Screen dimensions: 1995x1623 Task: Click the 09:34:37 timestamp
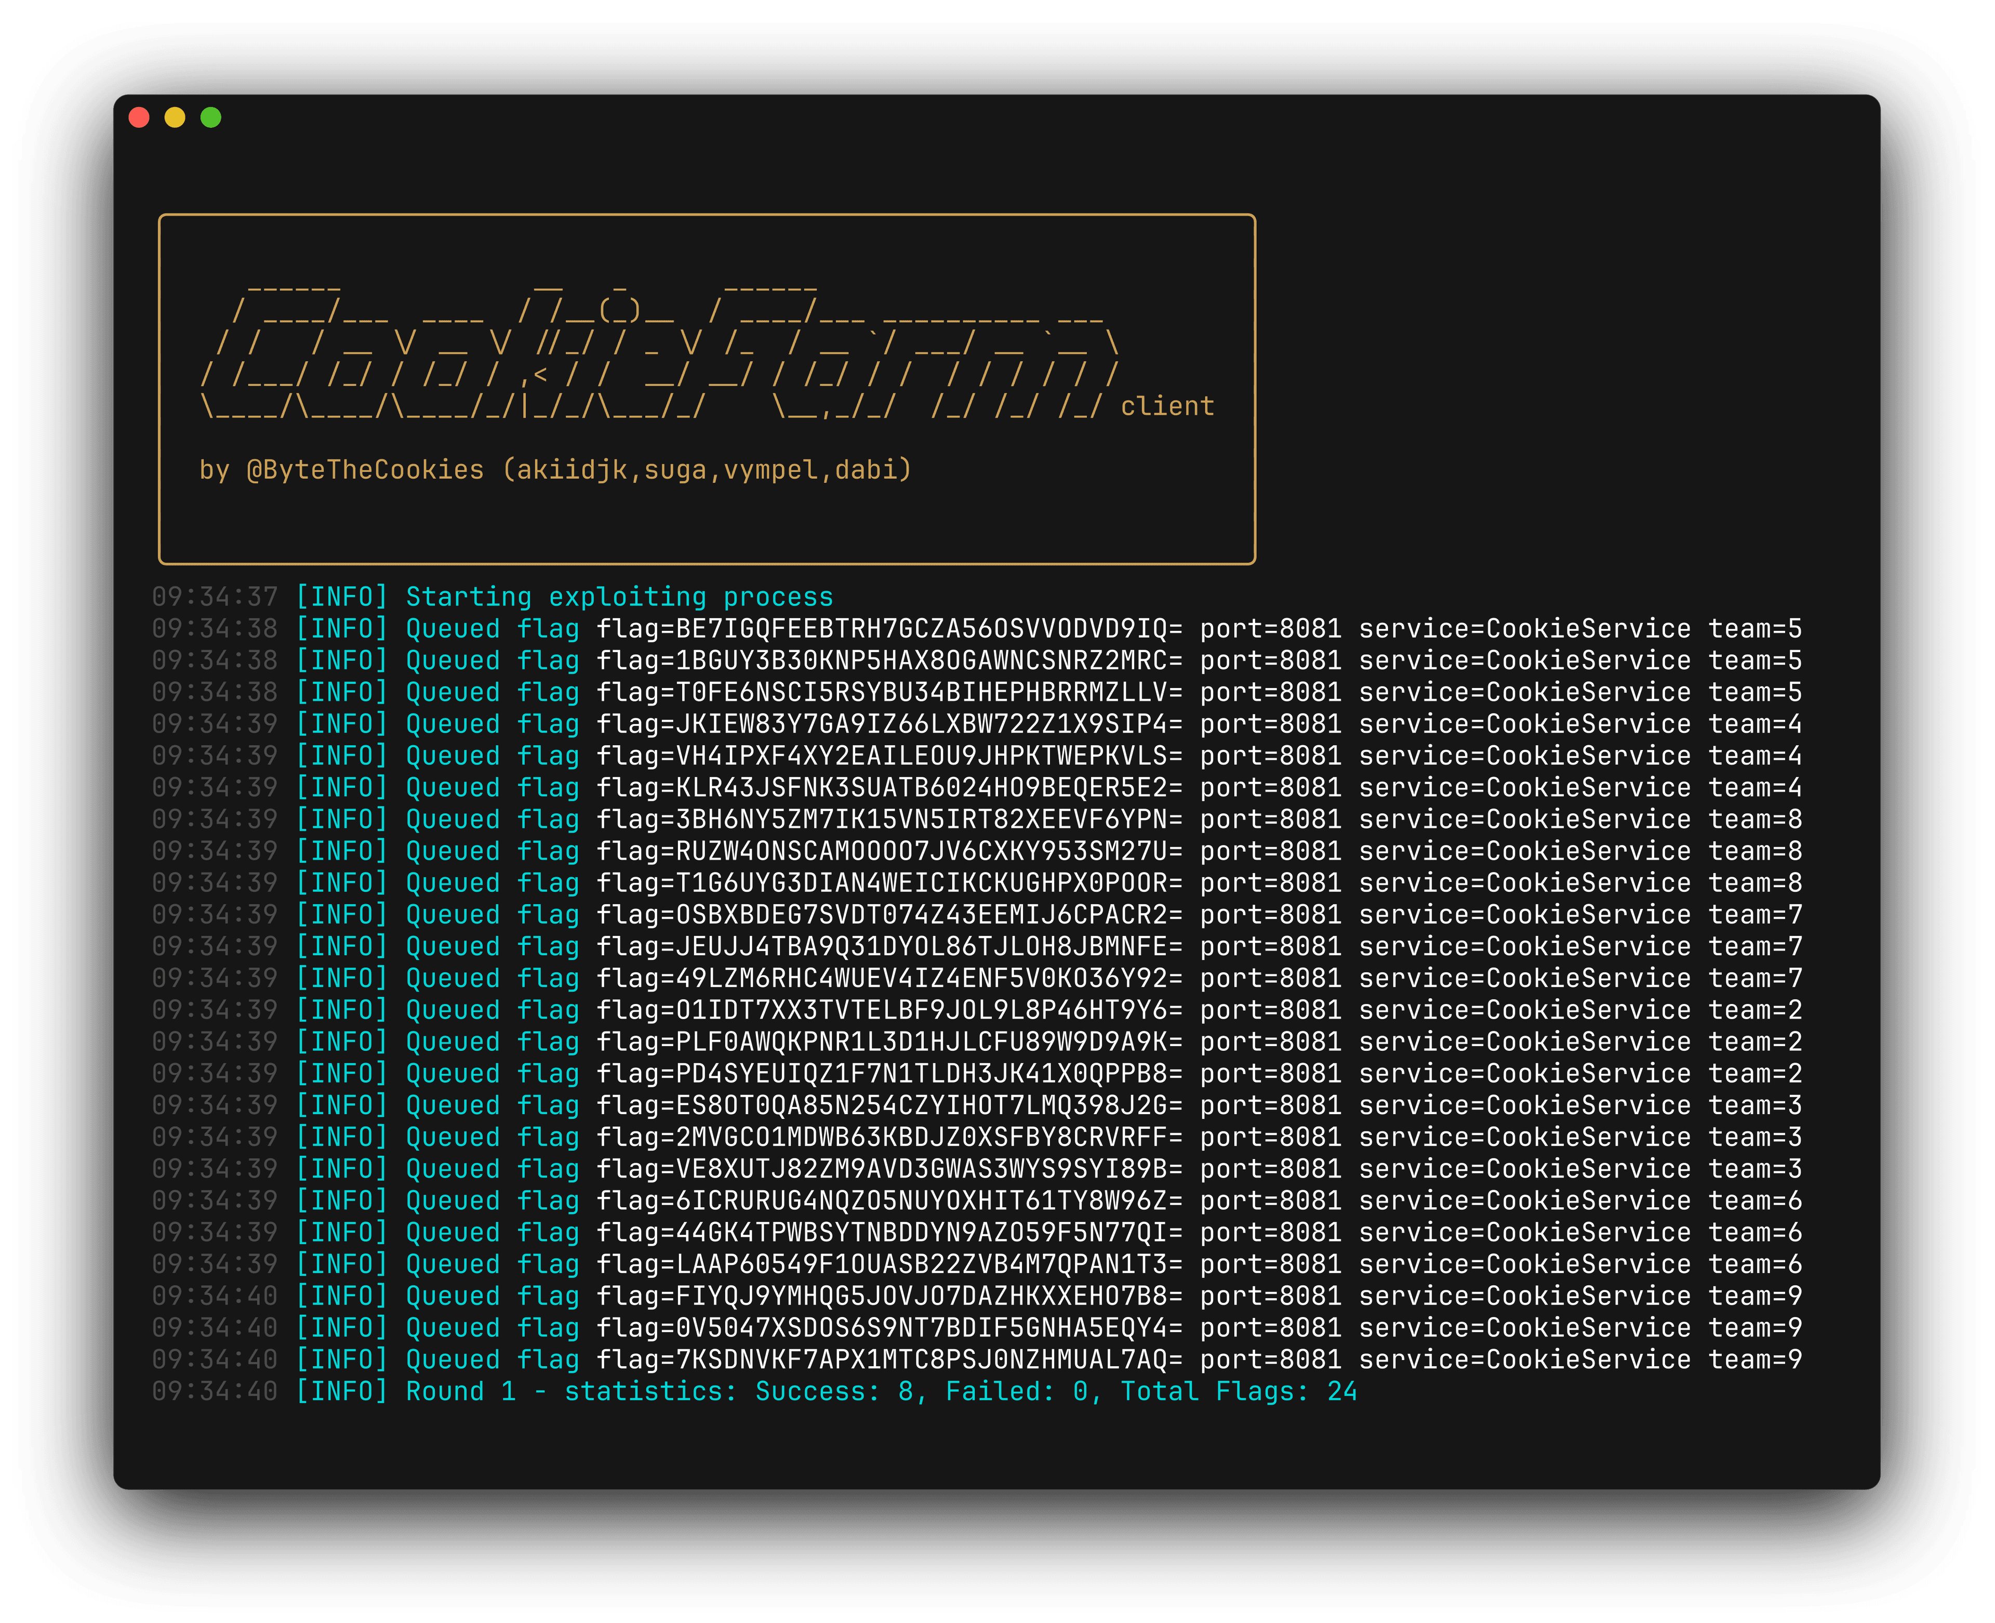pos(215,597)
